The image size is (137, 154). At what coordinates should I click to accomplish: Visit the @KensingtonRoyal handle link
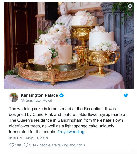[x=36, y=101]
